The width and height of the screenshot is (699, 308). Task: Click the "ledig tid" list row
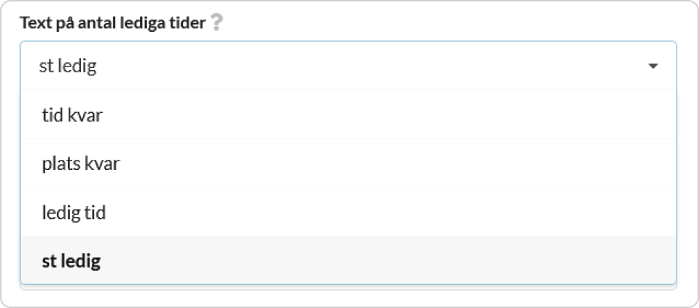tap(348, 212)
